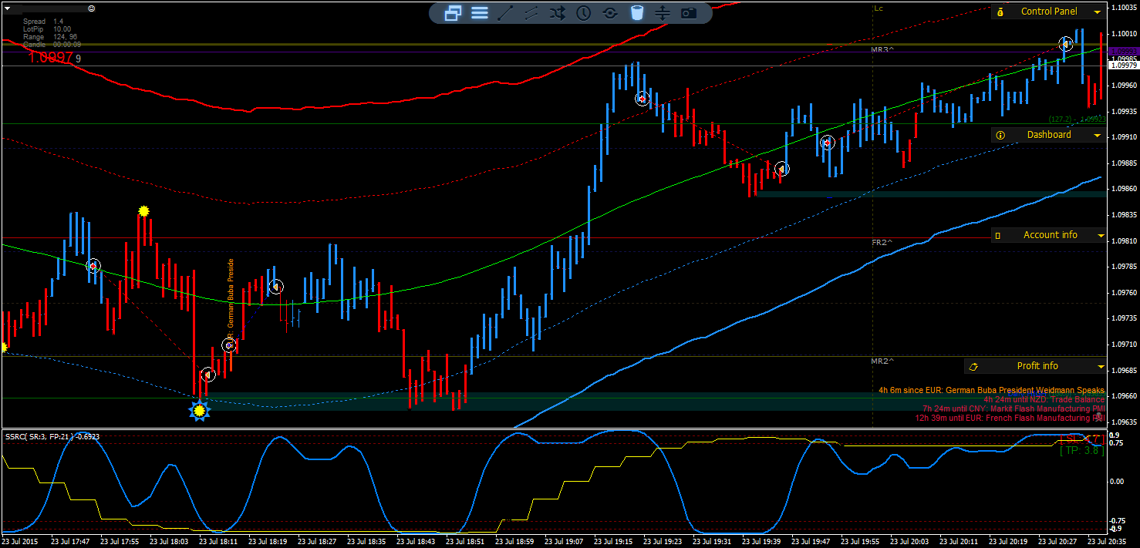Click the info icon on Dashboard panel
Viewport: 1140px width, 548px height.
pyautogui.click(x=1000, y=135)
